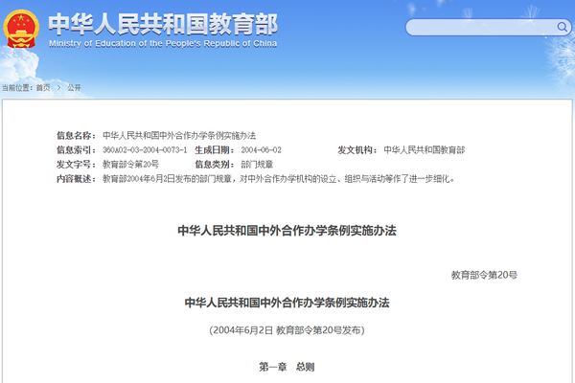Select the 内容概述 summary sentence
Screen dimensions: 575x383
click(x=279, y=179)
